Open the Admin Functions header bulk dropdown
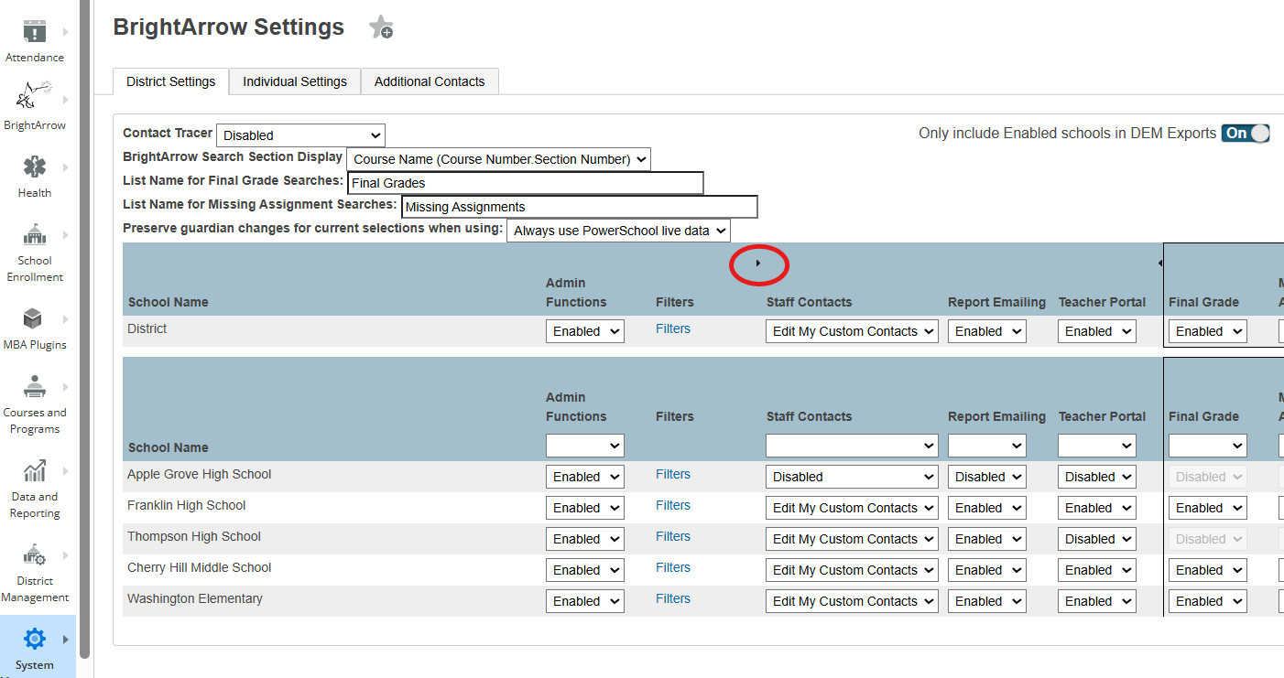 [585, 446]
